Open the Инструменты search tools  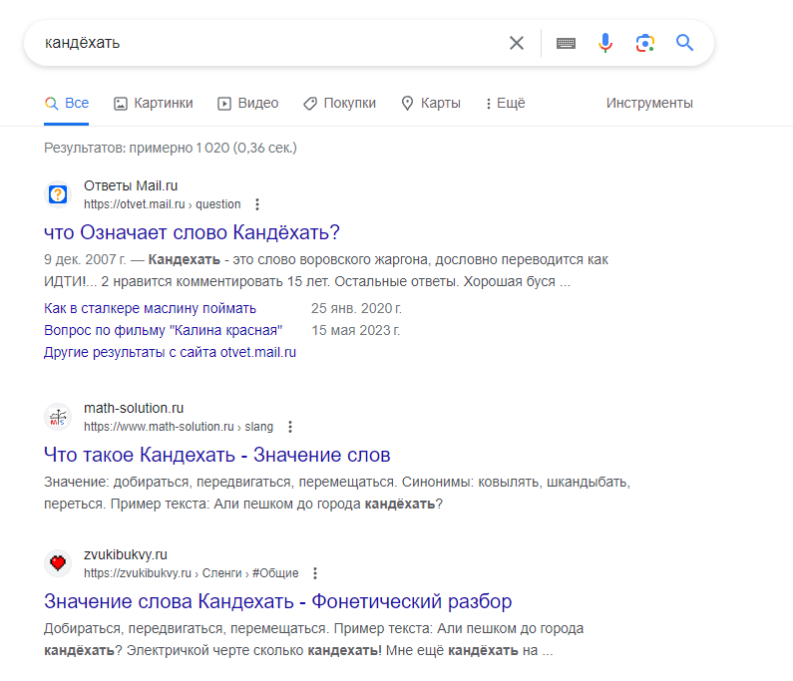click(x=649, y=103)
